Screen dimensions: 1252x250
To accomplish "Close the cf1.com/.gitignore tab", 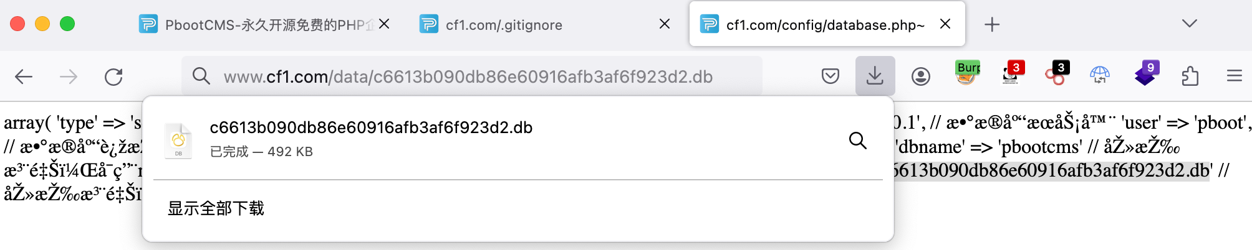I will click(665, 24).
